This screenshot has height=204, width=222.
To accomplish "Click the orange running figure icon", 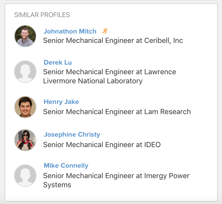I will pos(105,31).
